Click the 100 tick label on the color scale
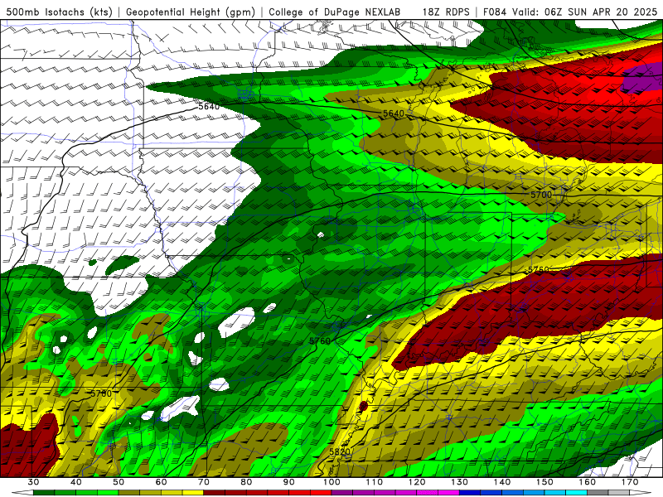Image resolution: width=663 pixels, height=497 pixels. tap(332, 482)
